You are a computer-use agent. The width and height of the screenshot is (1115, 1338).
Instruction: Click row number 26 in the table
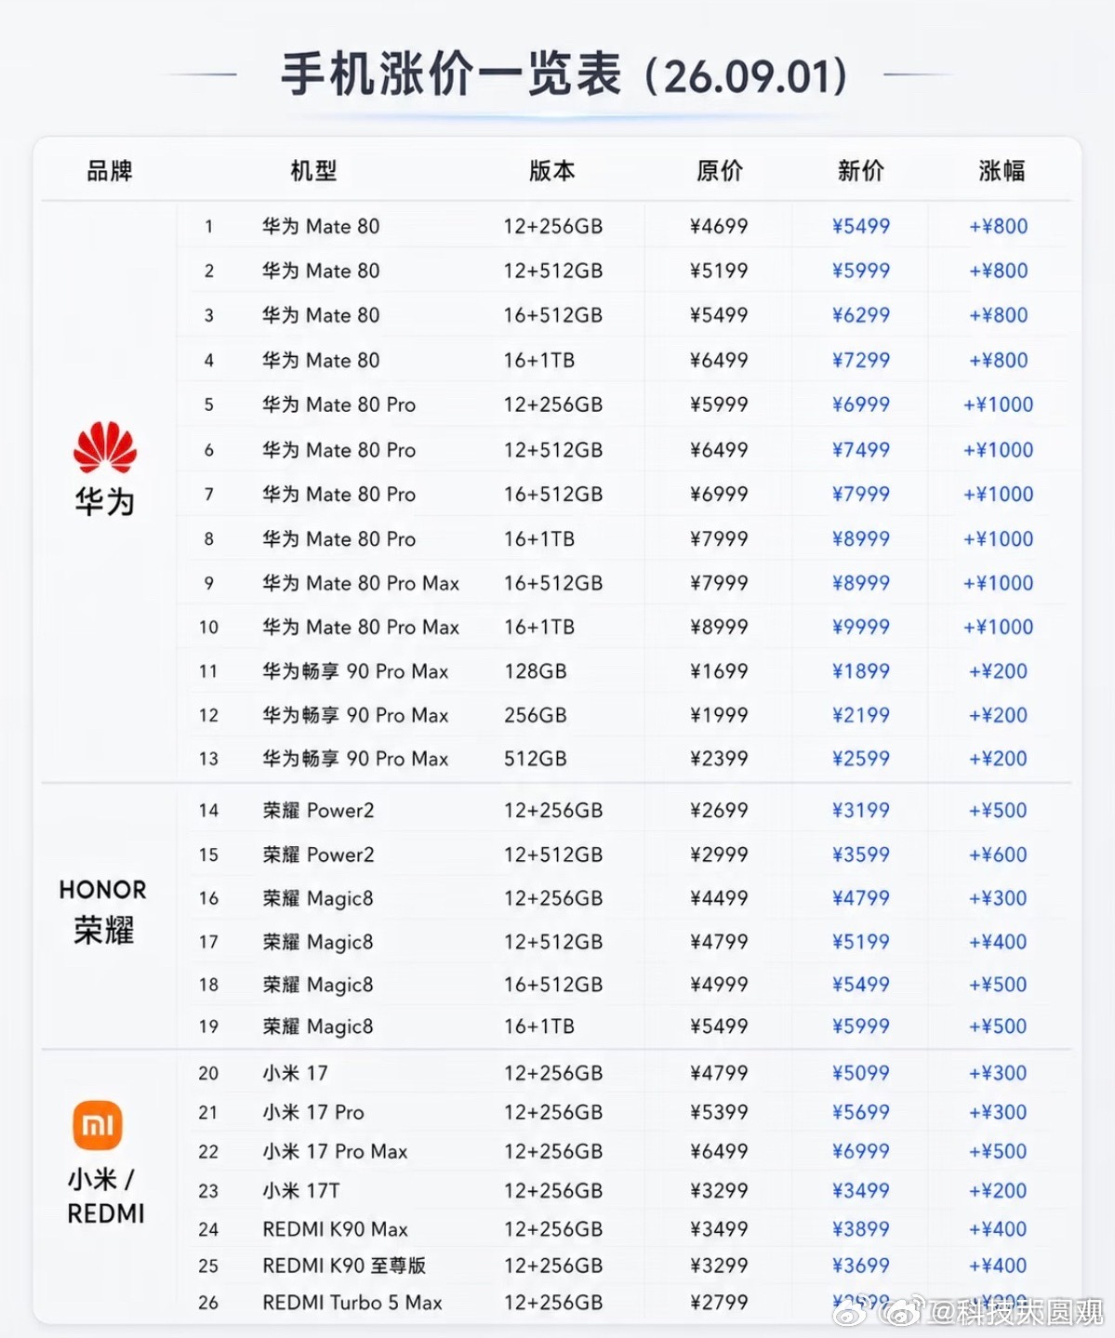[x=208, y=1304]
